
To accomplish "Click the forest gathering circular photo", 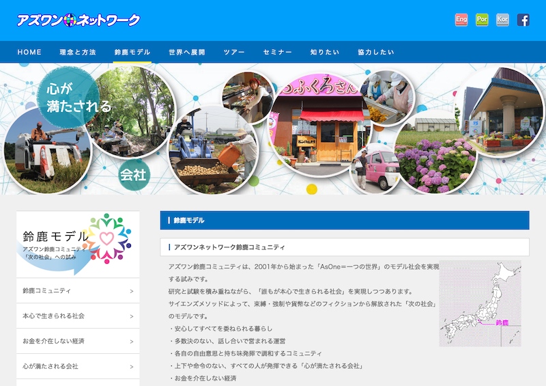I will click(132, 111).
